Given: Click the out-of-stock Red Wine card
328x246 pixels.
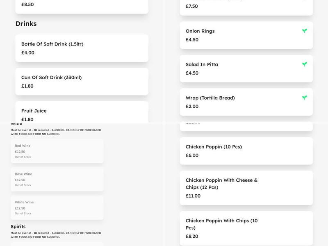Looking at the screenshot, I should (56, 151).
